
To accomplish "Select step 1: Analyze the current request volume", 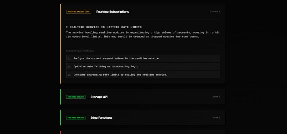I will [143, 58].
